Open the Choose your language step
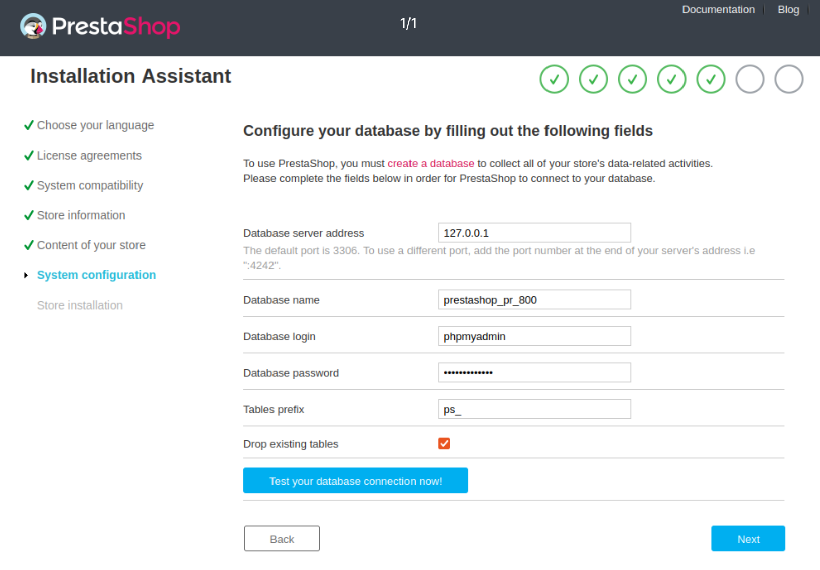The height and width of the screenshot is (570, 820). click(95, 125)
